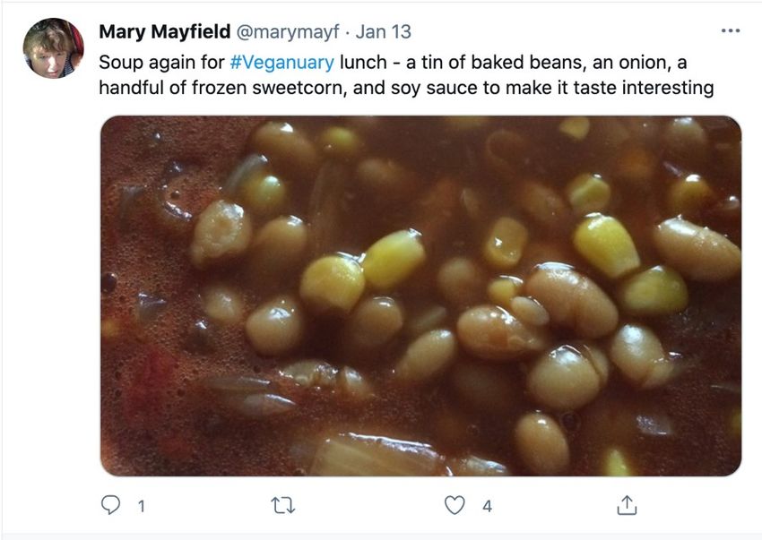Screen dimensions: 762x540
Task: Click the Mary Mayfield display name
Action: click(x=165, y=31)
